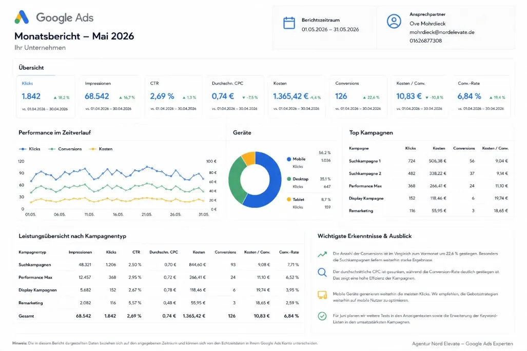The image size is (527, 351).
Task: Click the Monatsbericht – Mai 2026 heading
Action: [74, 36]
